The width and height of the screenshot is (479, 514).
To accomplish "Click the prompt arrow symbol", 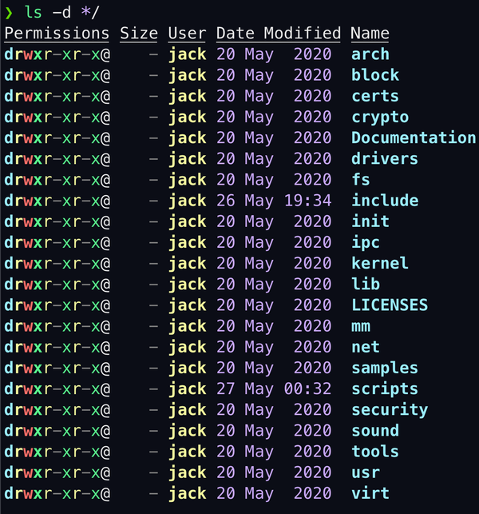I will [x=8, y=13].
